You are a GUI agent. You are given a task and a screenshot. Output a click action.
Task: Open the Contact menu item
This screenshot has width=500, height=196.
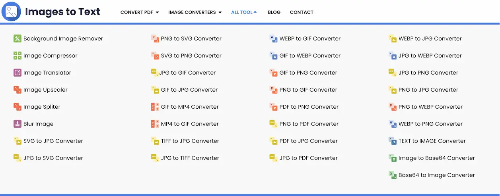pos(302,12)
